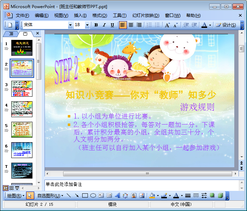The height and width of the screenshot is (211, 247).
Task: Open drawing toolbar font color dropdown
Action: [182, 196]
